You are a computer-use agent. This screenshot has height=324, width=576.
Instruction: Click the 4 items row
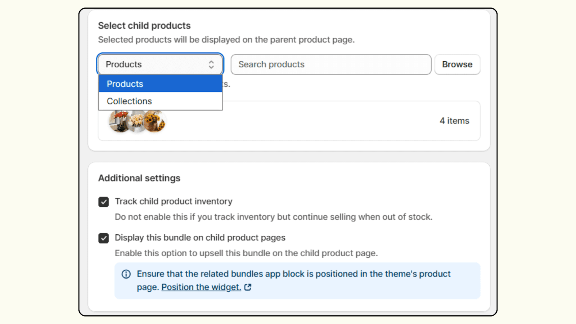pos(454,121)
